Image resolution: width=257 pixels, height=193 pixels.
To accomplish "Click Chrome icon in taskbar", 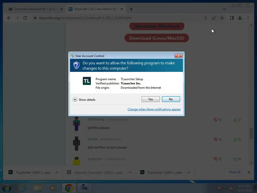I will point(69,188).
